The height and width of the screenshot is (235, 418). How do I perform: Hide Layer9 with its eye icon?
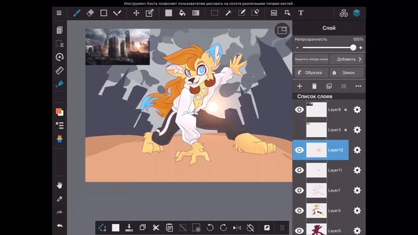coord(299,110)
